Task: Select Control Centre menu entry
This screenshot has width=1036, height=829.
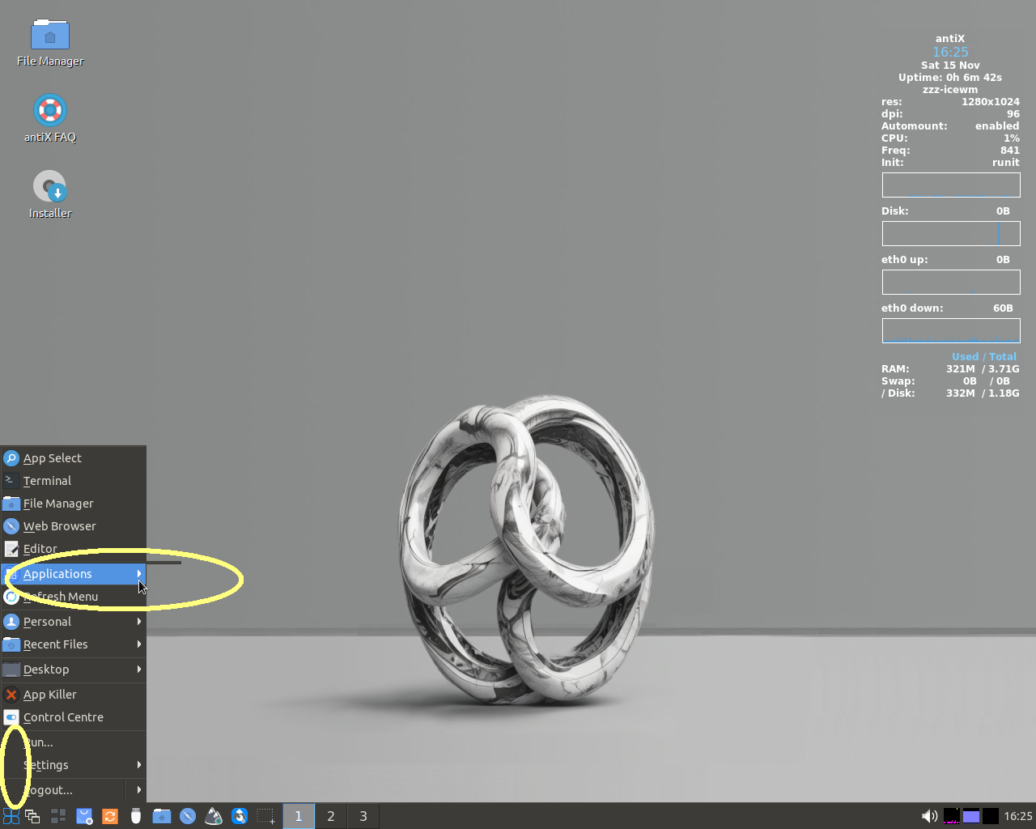Action: [x=74, y=717]
